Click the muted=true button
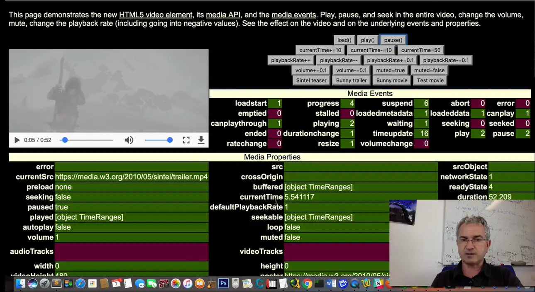The image size is (535, 292). (390, 70)
